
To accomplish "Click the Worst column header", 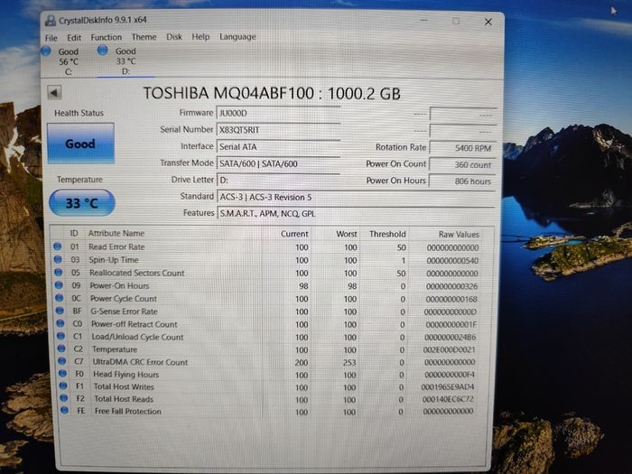I will tap(347, 234).
